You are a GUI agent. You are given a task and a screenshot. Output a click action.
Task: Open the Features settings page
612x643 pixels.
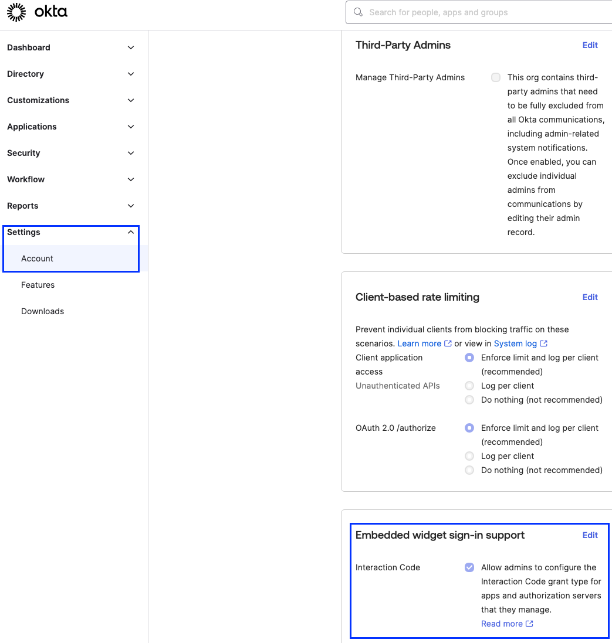tap(38, 285)
